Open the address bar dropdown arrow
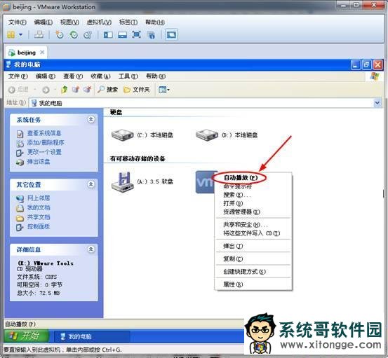 click(377, 102)
